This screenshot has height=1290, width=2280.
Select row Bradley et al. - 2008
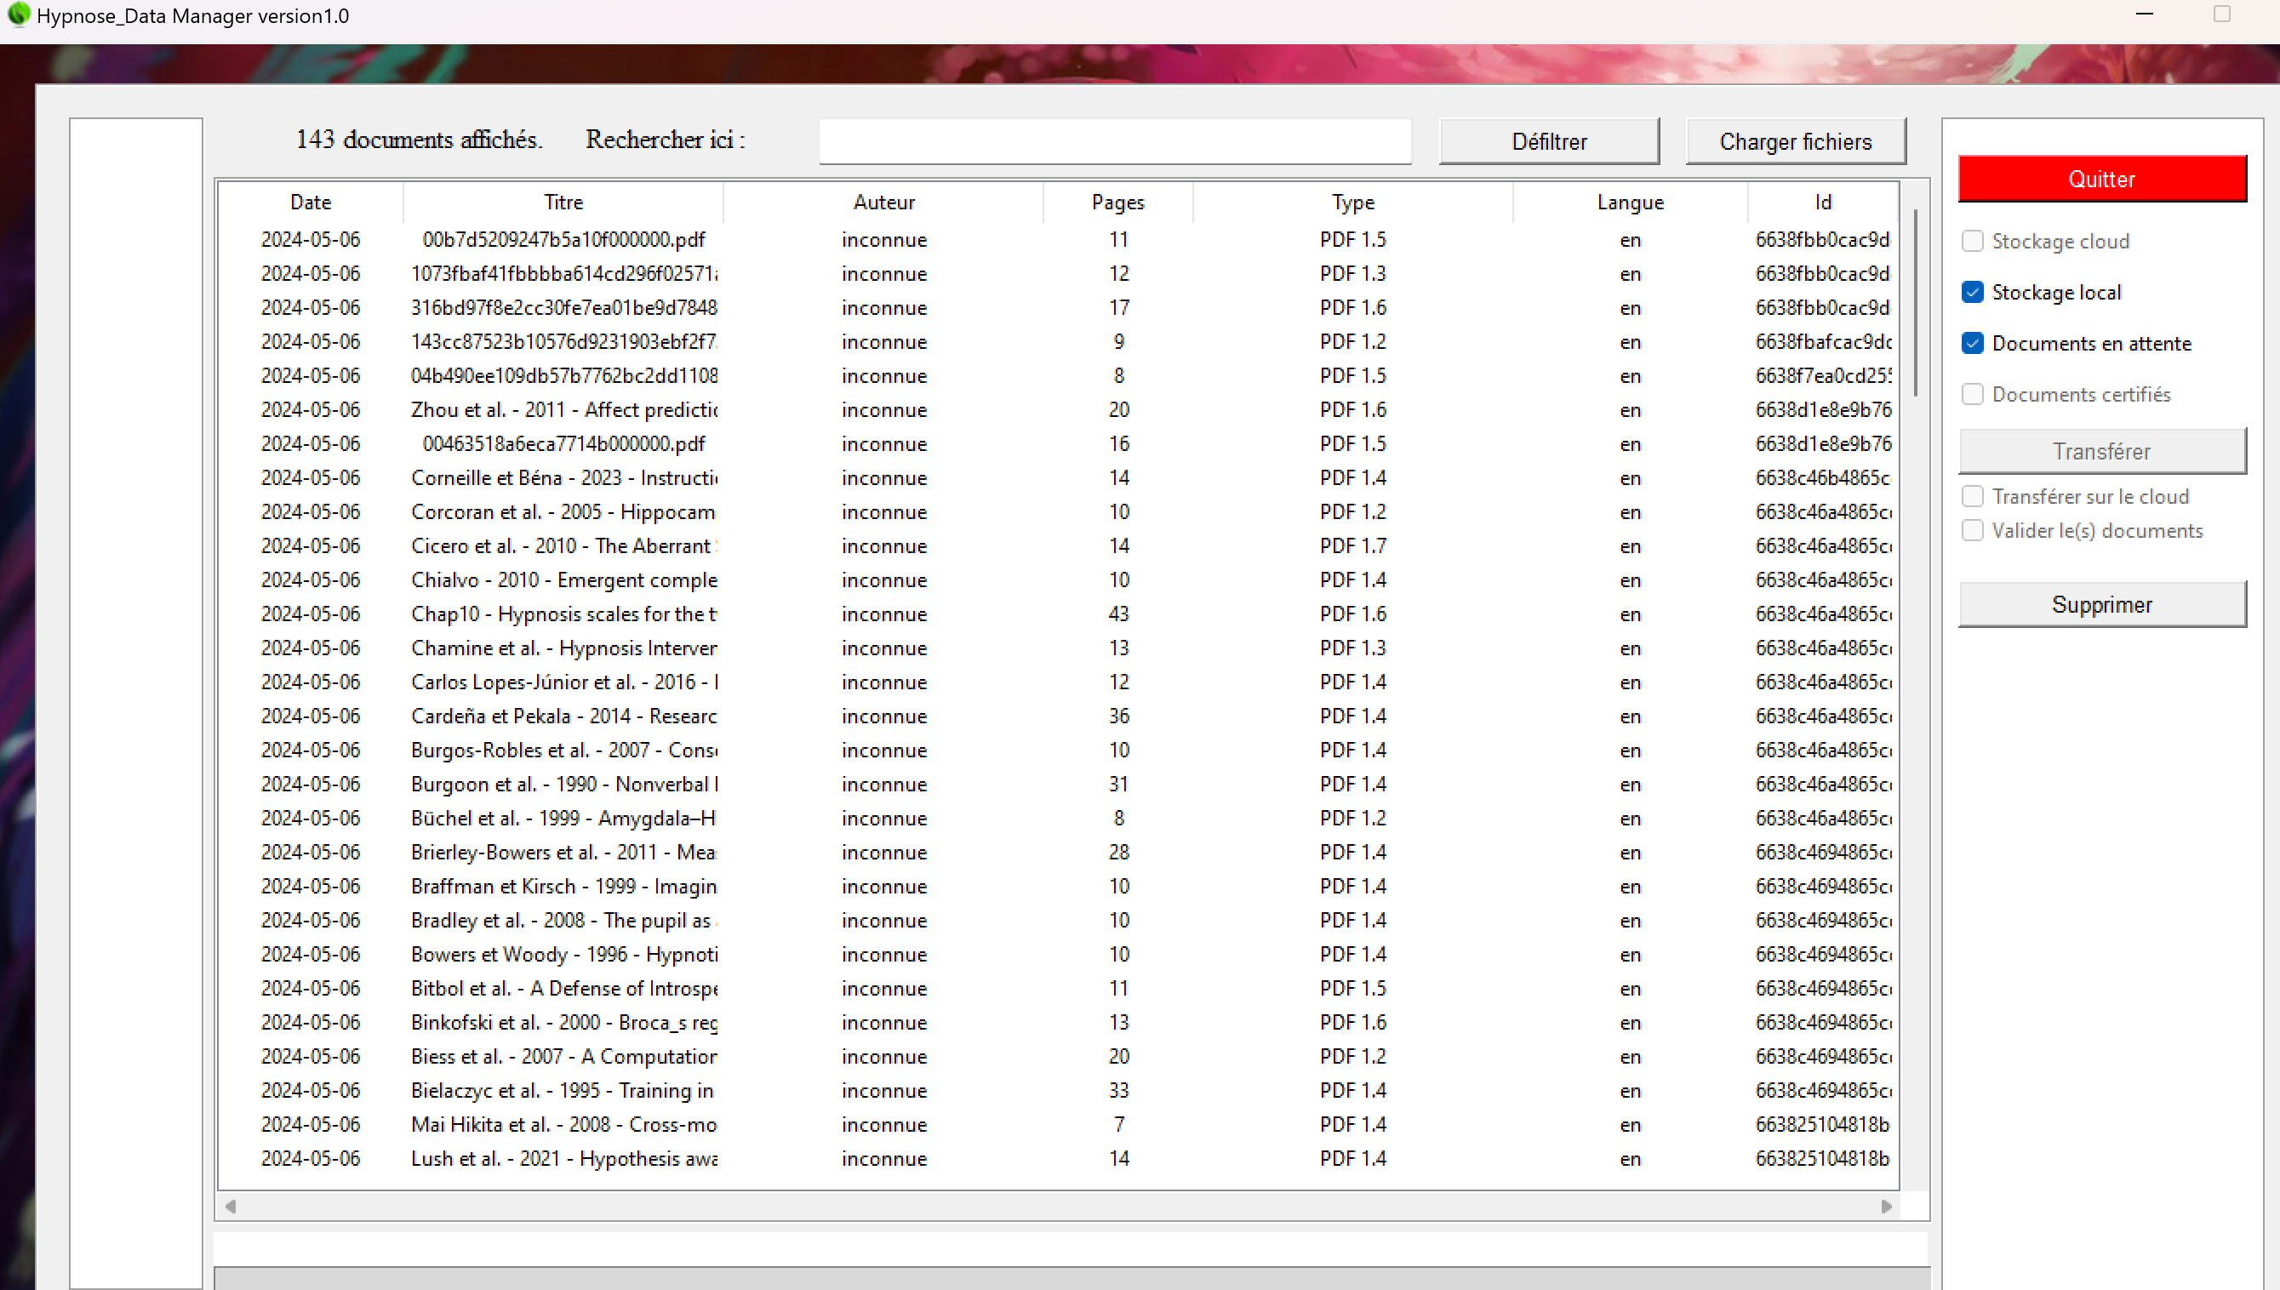[x=1059, y=921]
